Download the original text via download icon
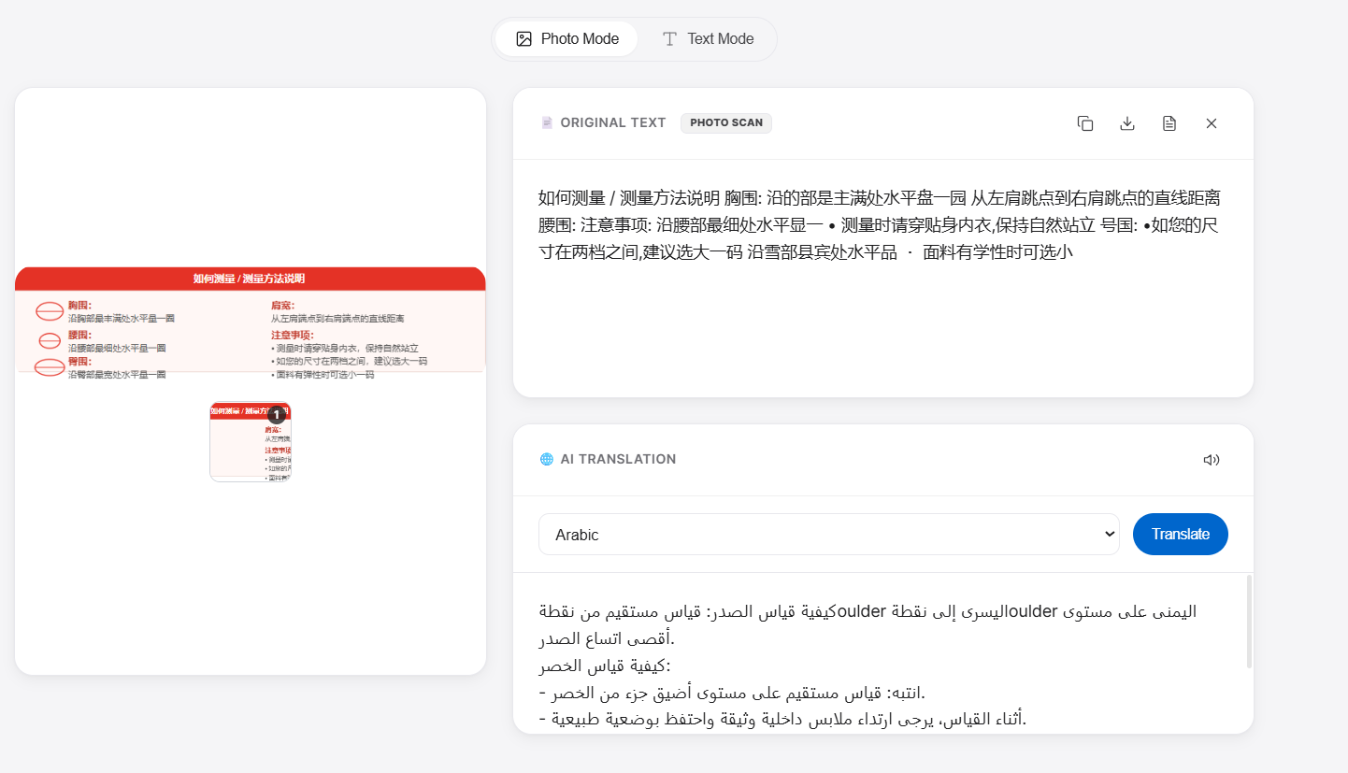The height and width of the screenshot is (773, 1348). pyautogui.click(x=1127, y=123)
